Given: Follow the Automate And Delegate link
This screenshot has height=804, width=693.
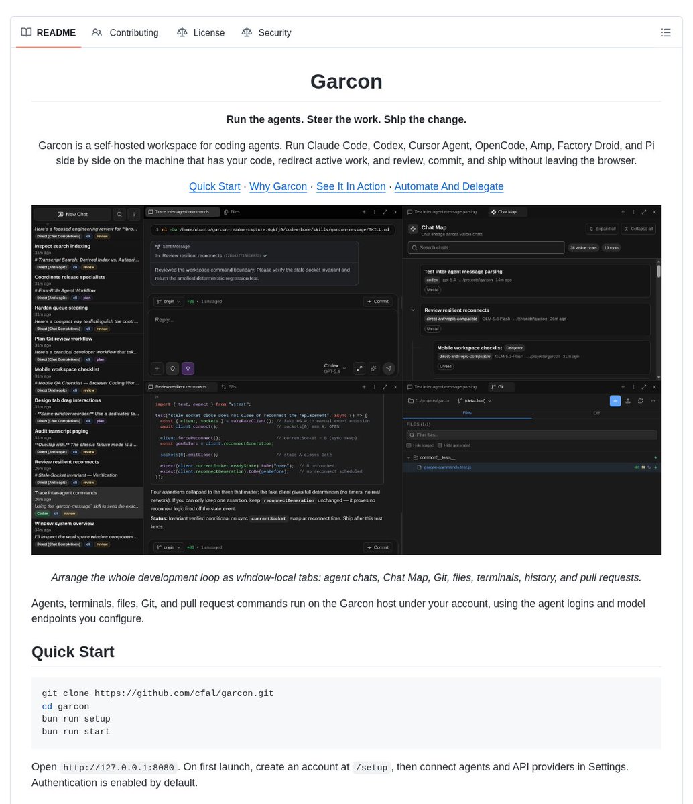Looking at the screenshot, I should tap(449, 186).
